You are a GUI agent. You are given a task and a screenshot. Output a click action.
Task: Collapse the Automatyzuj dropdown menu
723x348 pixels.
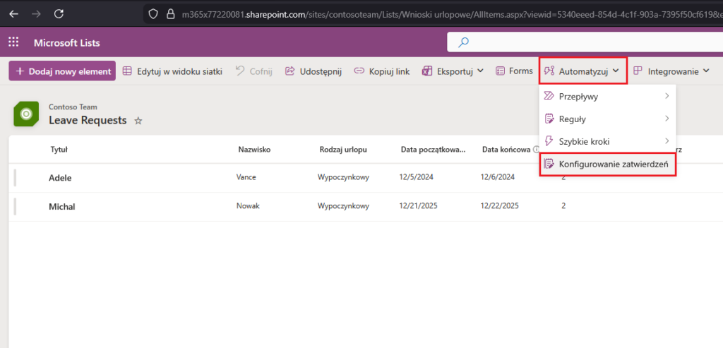click(x=582, y=71)
